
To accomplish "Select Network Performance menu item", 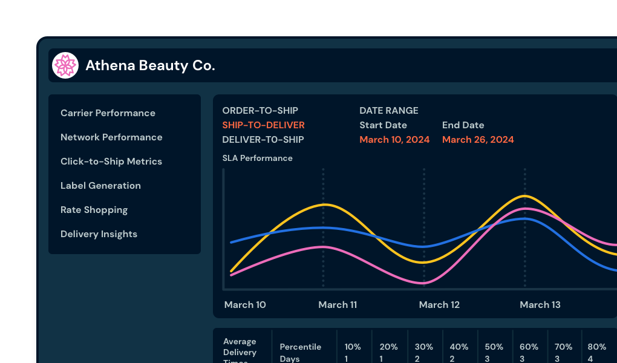I will coord(111,137).
